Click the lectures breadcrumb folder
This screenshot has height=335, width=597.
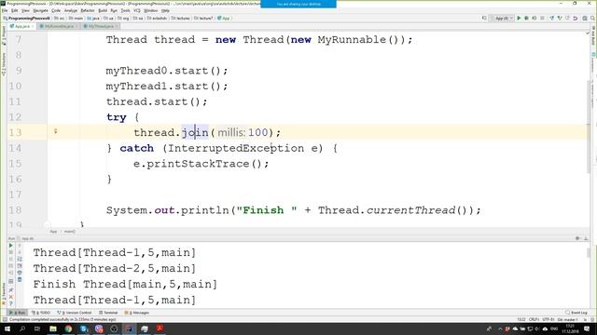point(180,19)
